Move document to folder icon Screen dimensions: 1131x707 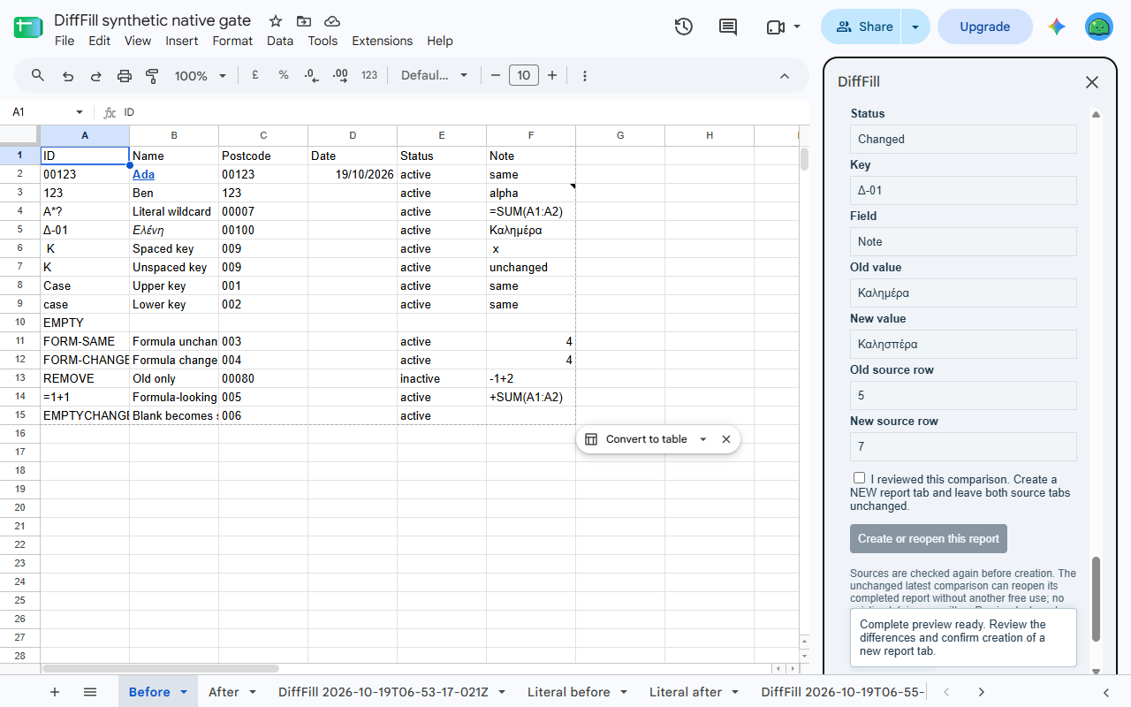304,21
